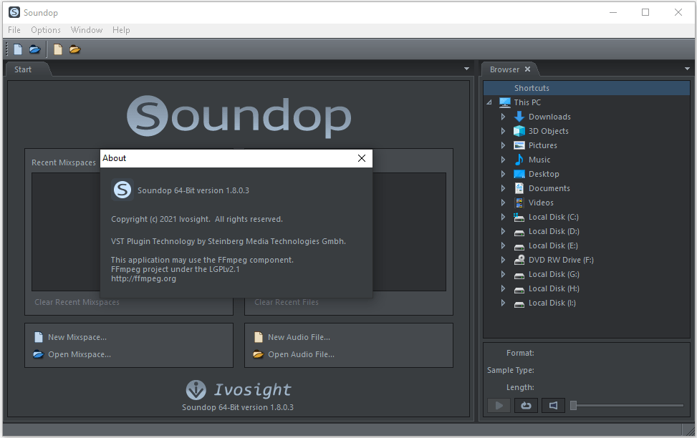Image resolution: width=697 pixels, height=438 pixels.
Task: Collapse the This PC tree node
Action: [489, 102]
